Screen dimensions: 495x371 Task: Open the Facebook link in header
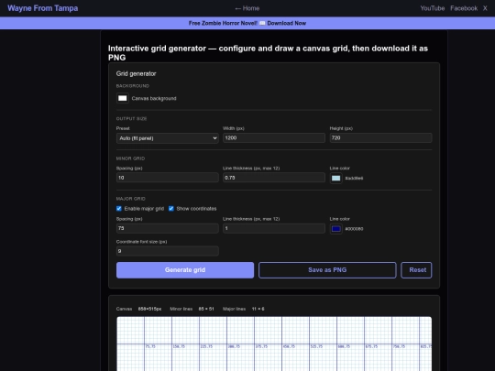point(464,8)
